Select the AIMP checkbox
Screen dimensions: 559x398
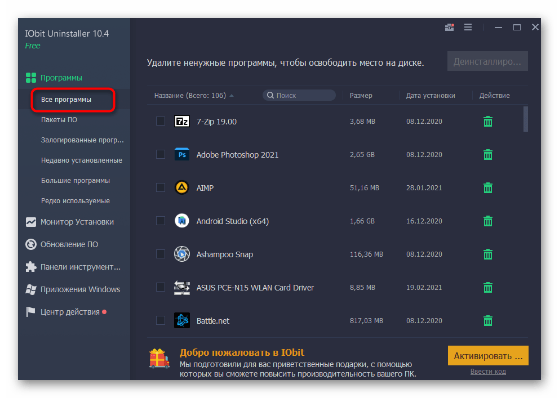(x=161, y=187)
